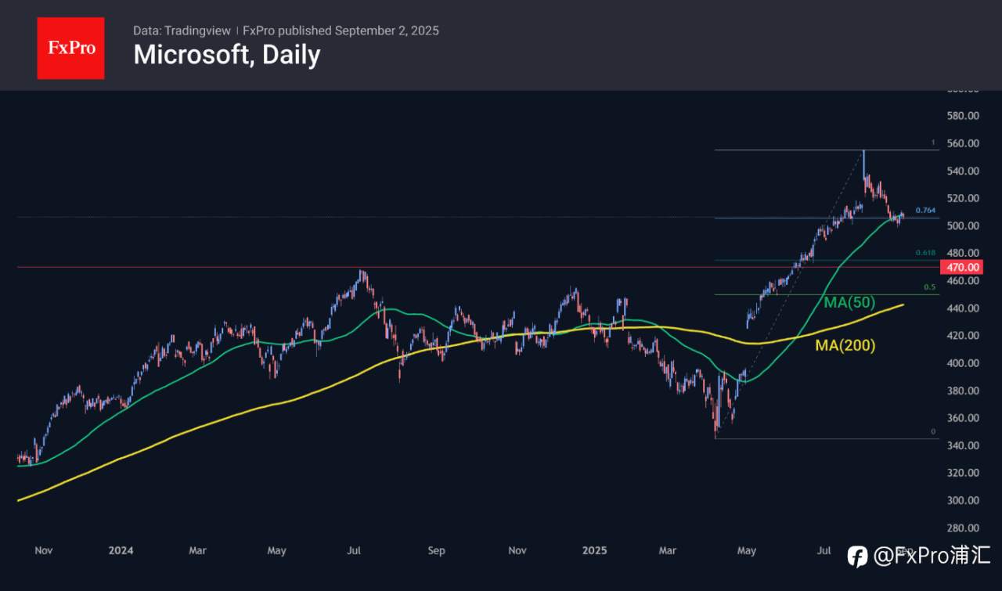Select 460.00 on the price axis

click(x=963, y=280)
